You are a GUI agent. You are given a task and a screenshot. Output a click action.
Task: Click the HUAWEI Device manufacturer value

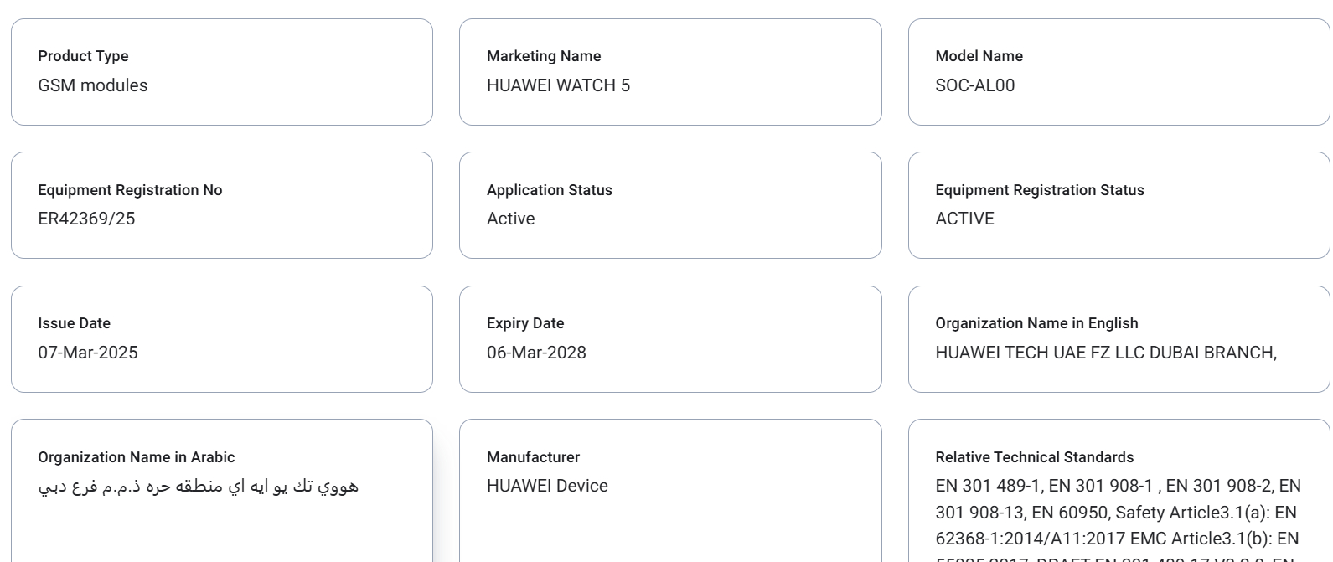[547, 486]
